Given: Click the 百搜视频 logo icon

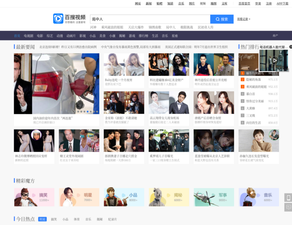Looking at the screenshot, I should point(58,19).
